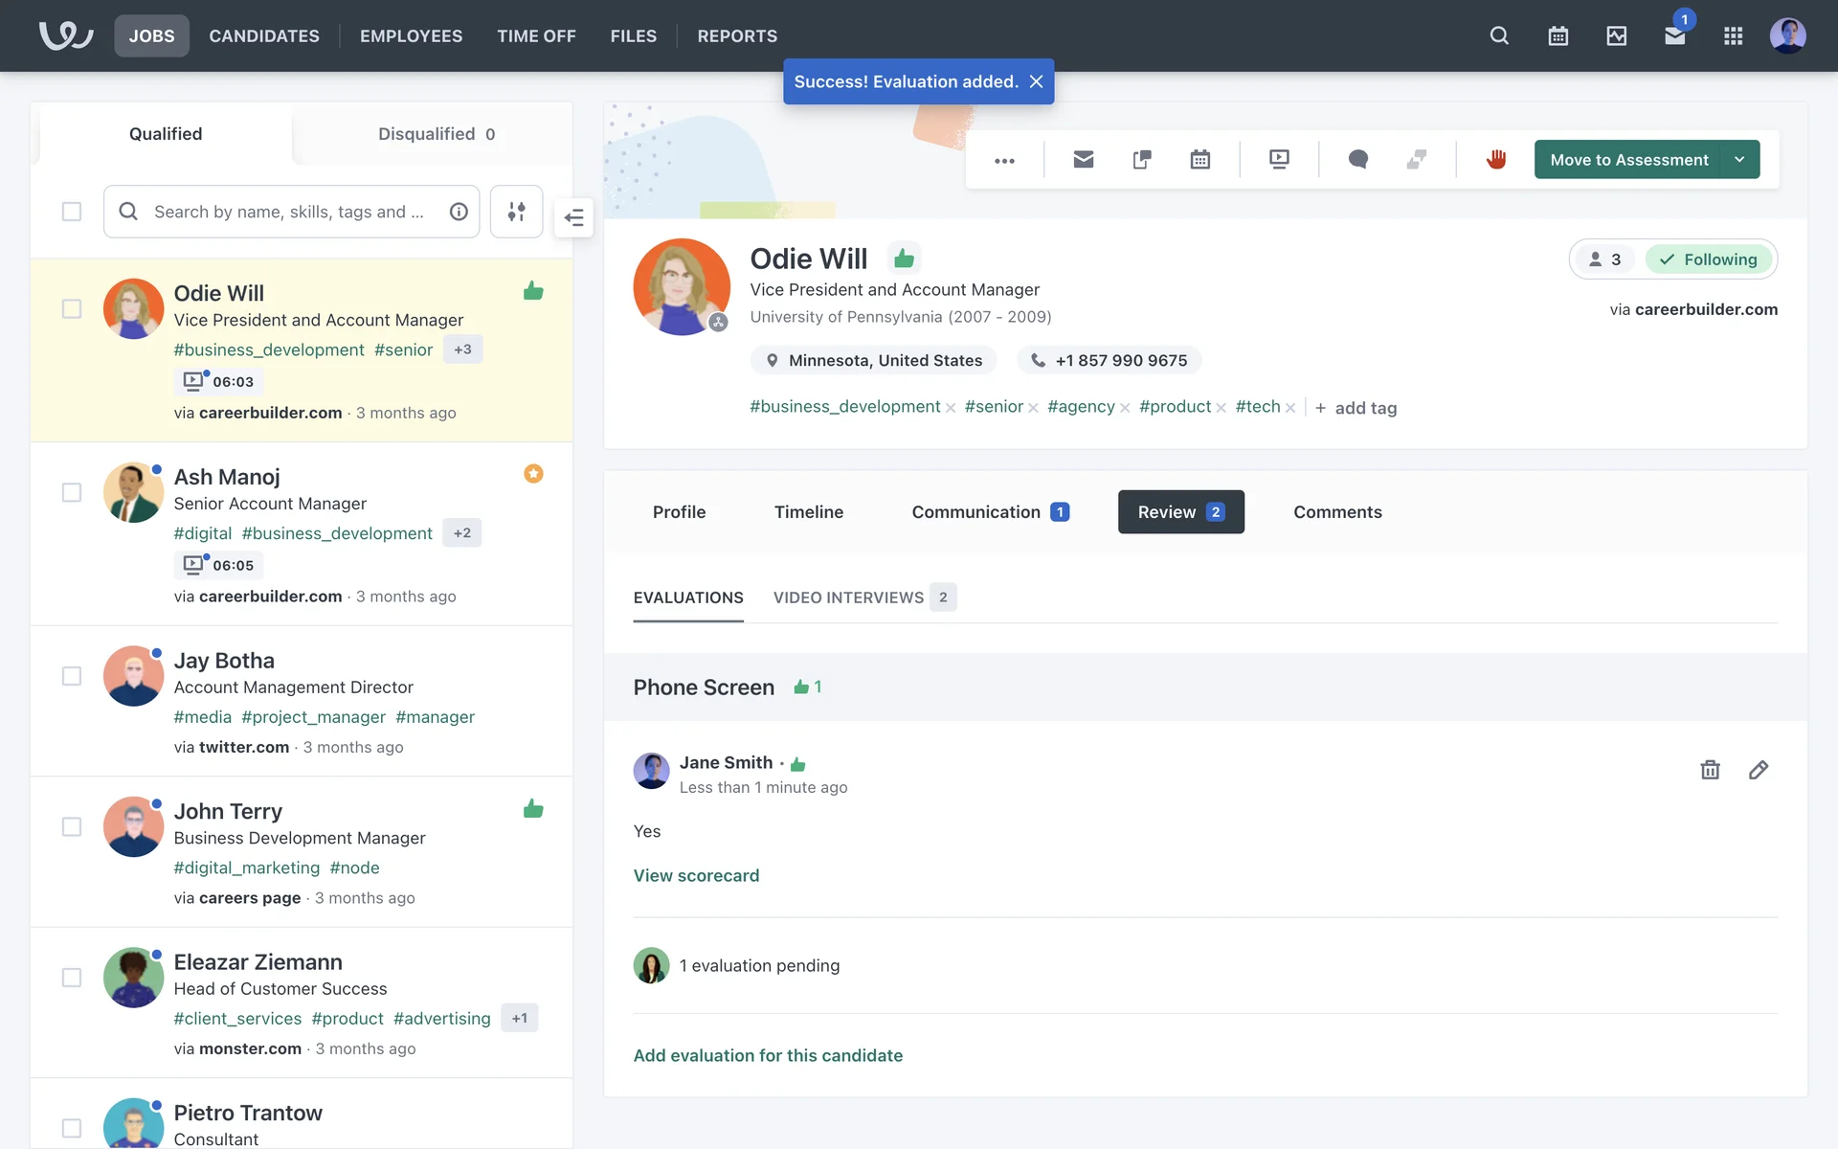1838x1149 pixels.
Task: Collapse the candidate list panel
Action: 574,217
